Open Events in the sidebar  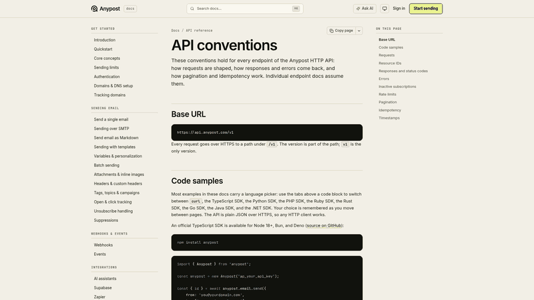tap(99, 254)
